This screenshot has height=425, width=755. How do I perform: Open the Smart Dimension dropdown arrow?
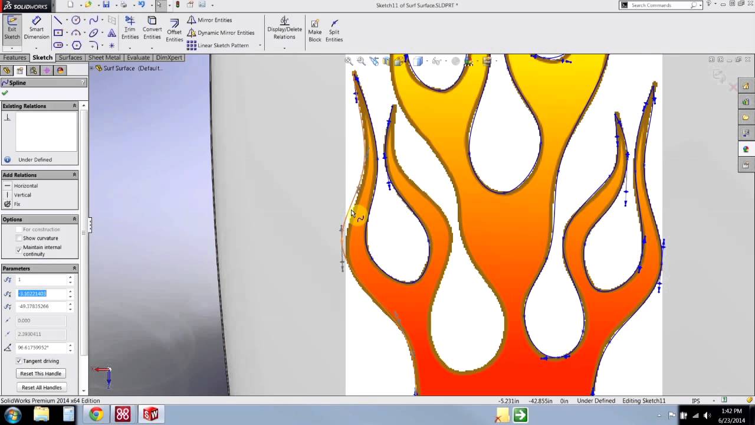click(36, 47)
